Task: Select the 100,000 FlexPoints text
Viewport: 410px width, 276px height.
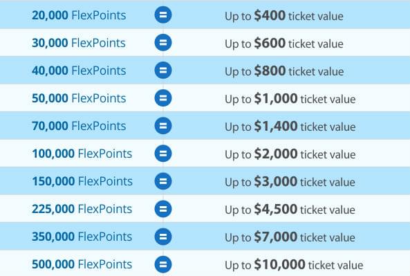Action: pos(82,154)
